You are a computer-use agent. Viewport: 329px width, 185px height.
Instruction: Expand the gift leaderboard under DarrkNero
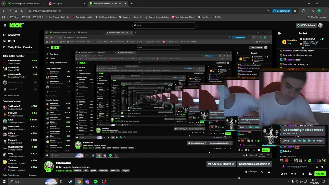point(303,48)
